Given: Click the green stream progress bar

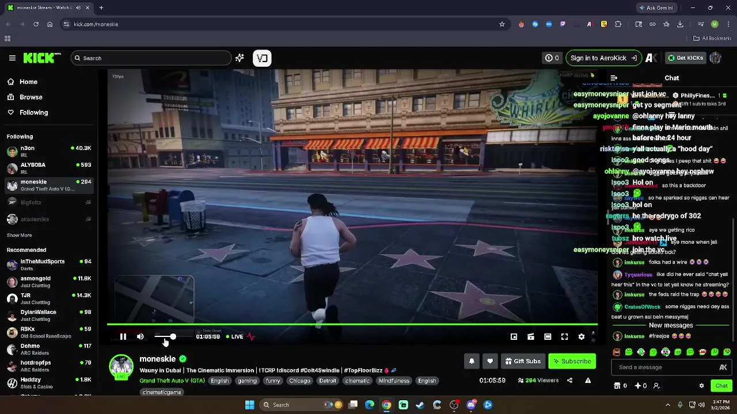Looking at the screenshot, I should [x=352, y=324].
